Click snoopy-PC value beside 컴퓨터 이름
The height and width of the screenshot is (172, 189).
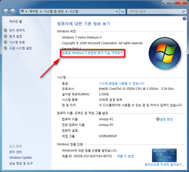[x=106, y=119]
